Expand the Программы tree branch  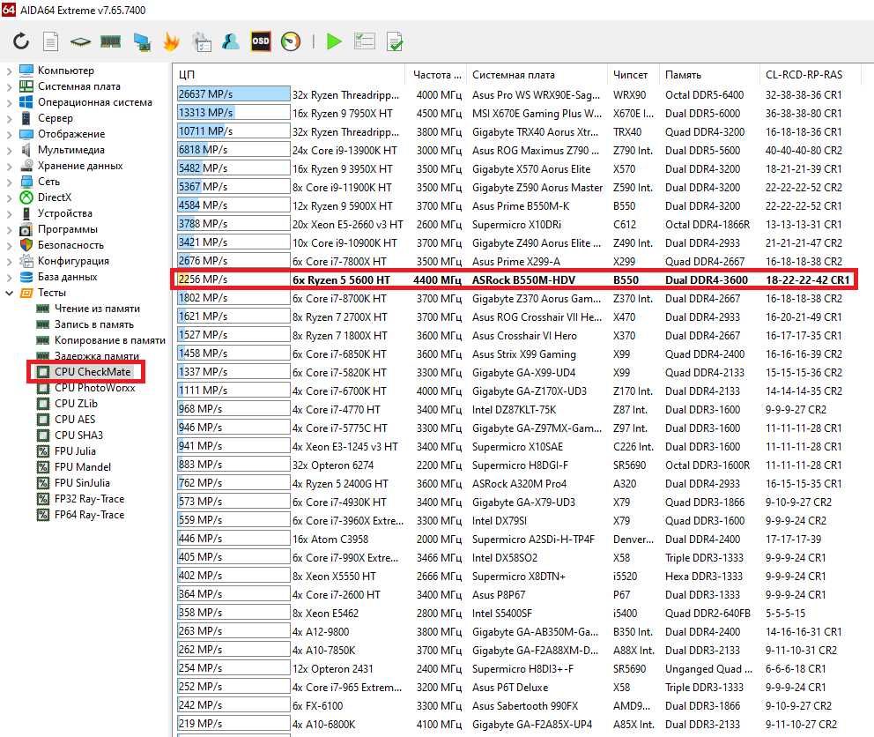9,229
